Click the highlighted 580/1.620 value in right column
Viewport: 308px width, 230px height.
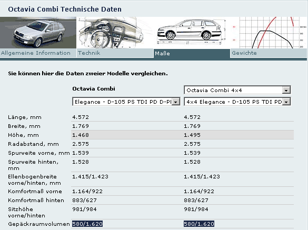pos(199,224)
